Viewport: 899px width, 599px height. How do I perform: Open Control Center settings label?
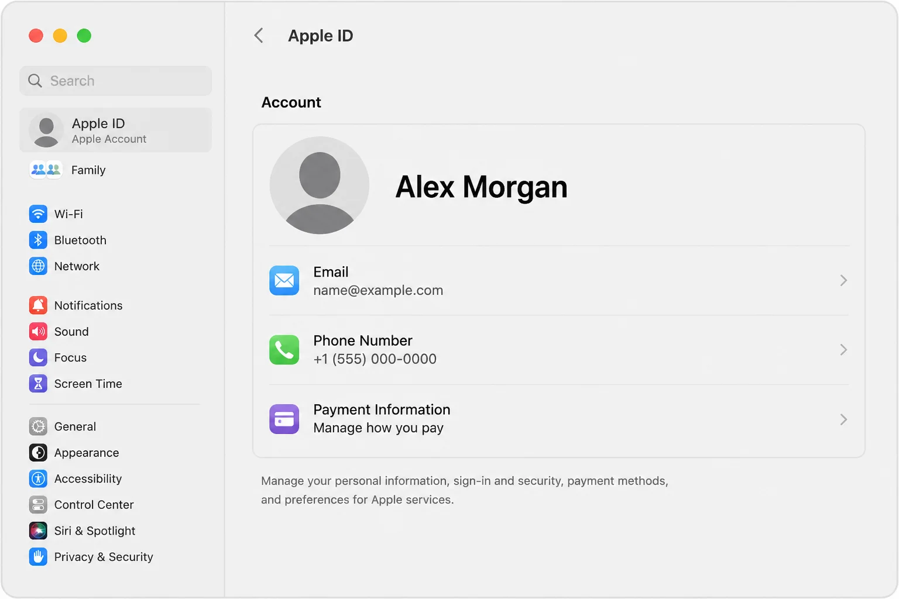94,505
